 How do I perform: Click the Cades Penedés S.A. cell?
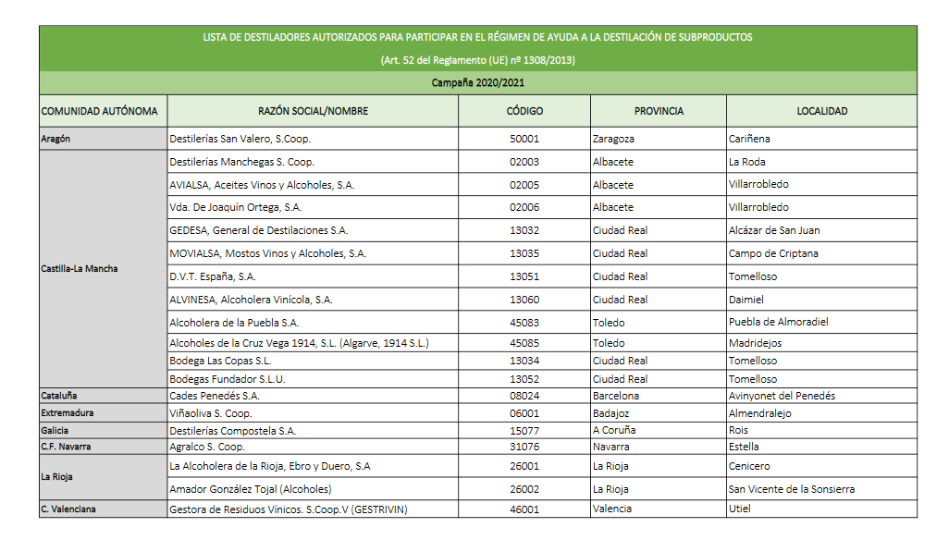tap(313, 396)
